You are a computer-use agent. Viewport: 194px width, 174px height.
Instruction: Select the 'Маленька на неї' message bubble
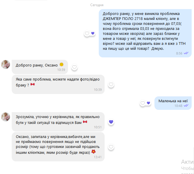click(x=173, y=103)
